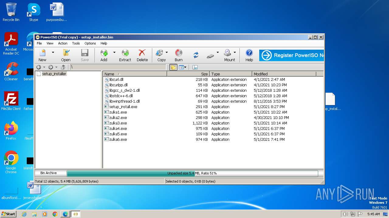Click the New image toolbar icon
Image resolution: width=389 pixels, height=218 pixels.
[43, 55]
